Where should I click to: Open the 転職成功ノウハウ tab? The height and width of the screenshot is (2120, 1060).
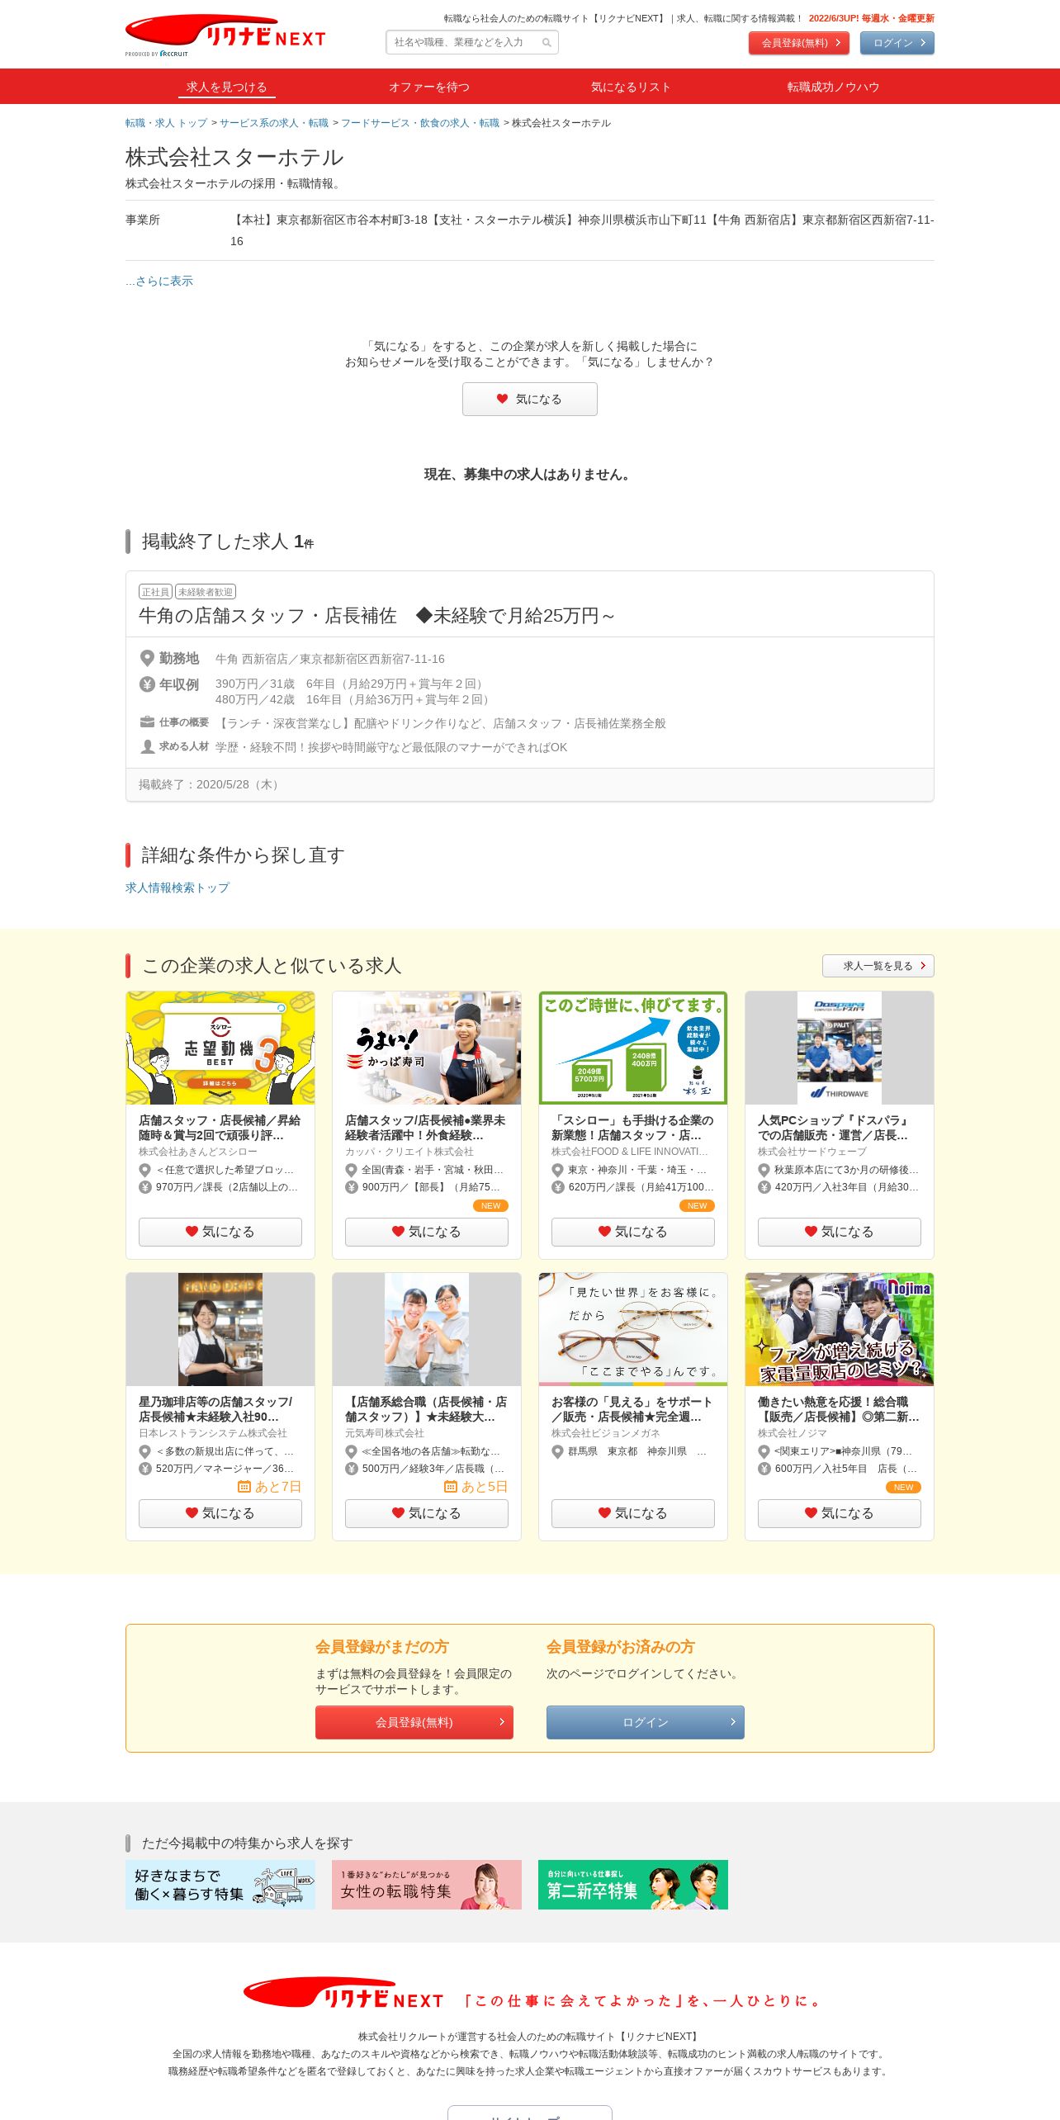click(x=833, y=87)
